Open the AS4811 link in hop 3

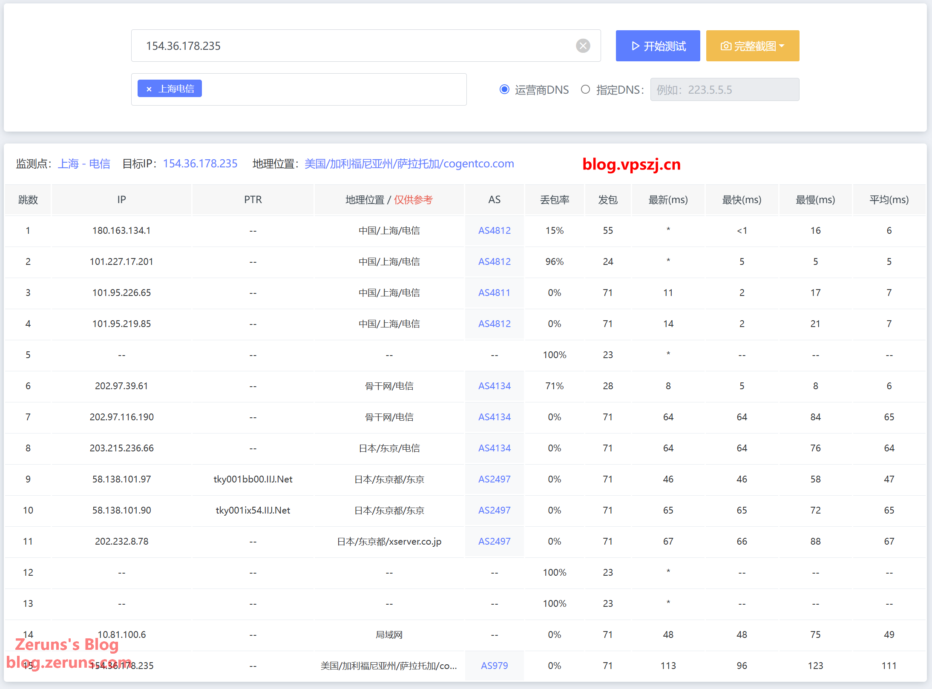point(494,293)
